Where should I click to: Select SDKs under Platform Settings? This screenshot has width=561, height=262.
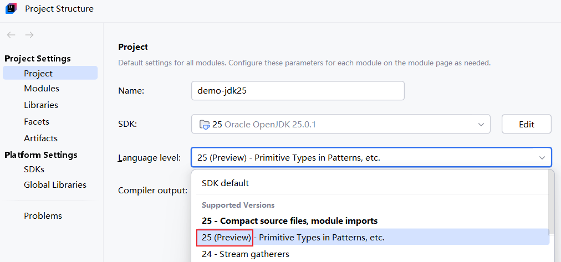tap(34, 169)
